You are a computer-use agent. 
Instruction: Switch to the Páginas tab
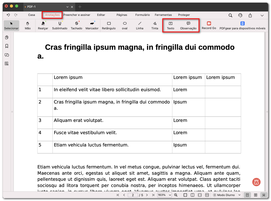(122, 15)
